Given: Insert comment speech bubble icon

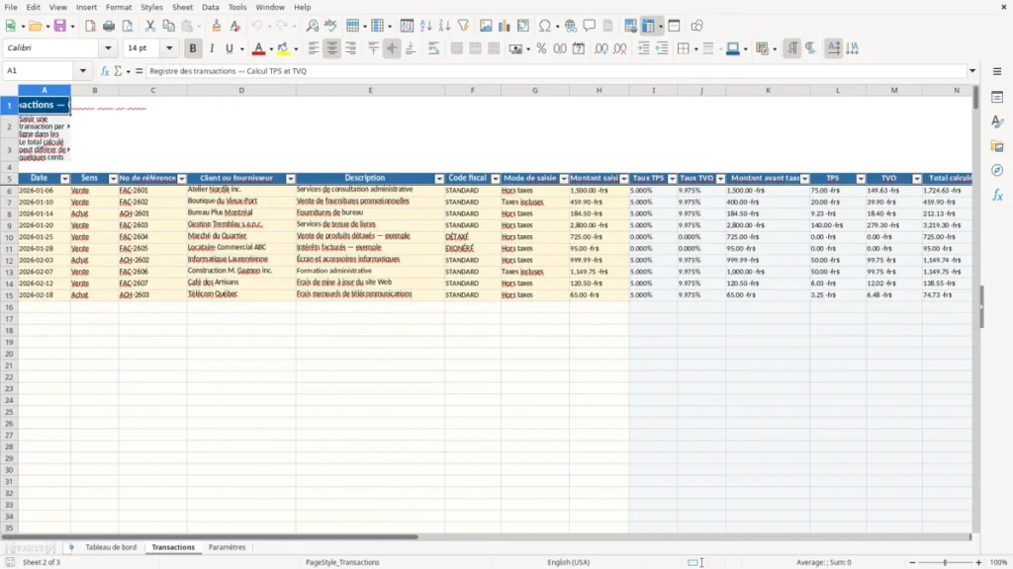Looking at the screenshot, I should (x=590, y=26).
